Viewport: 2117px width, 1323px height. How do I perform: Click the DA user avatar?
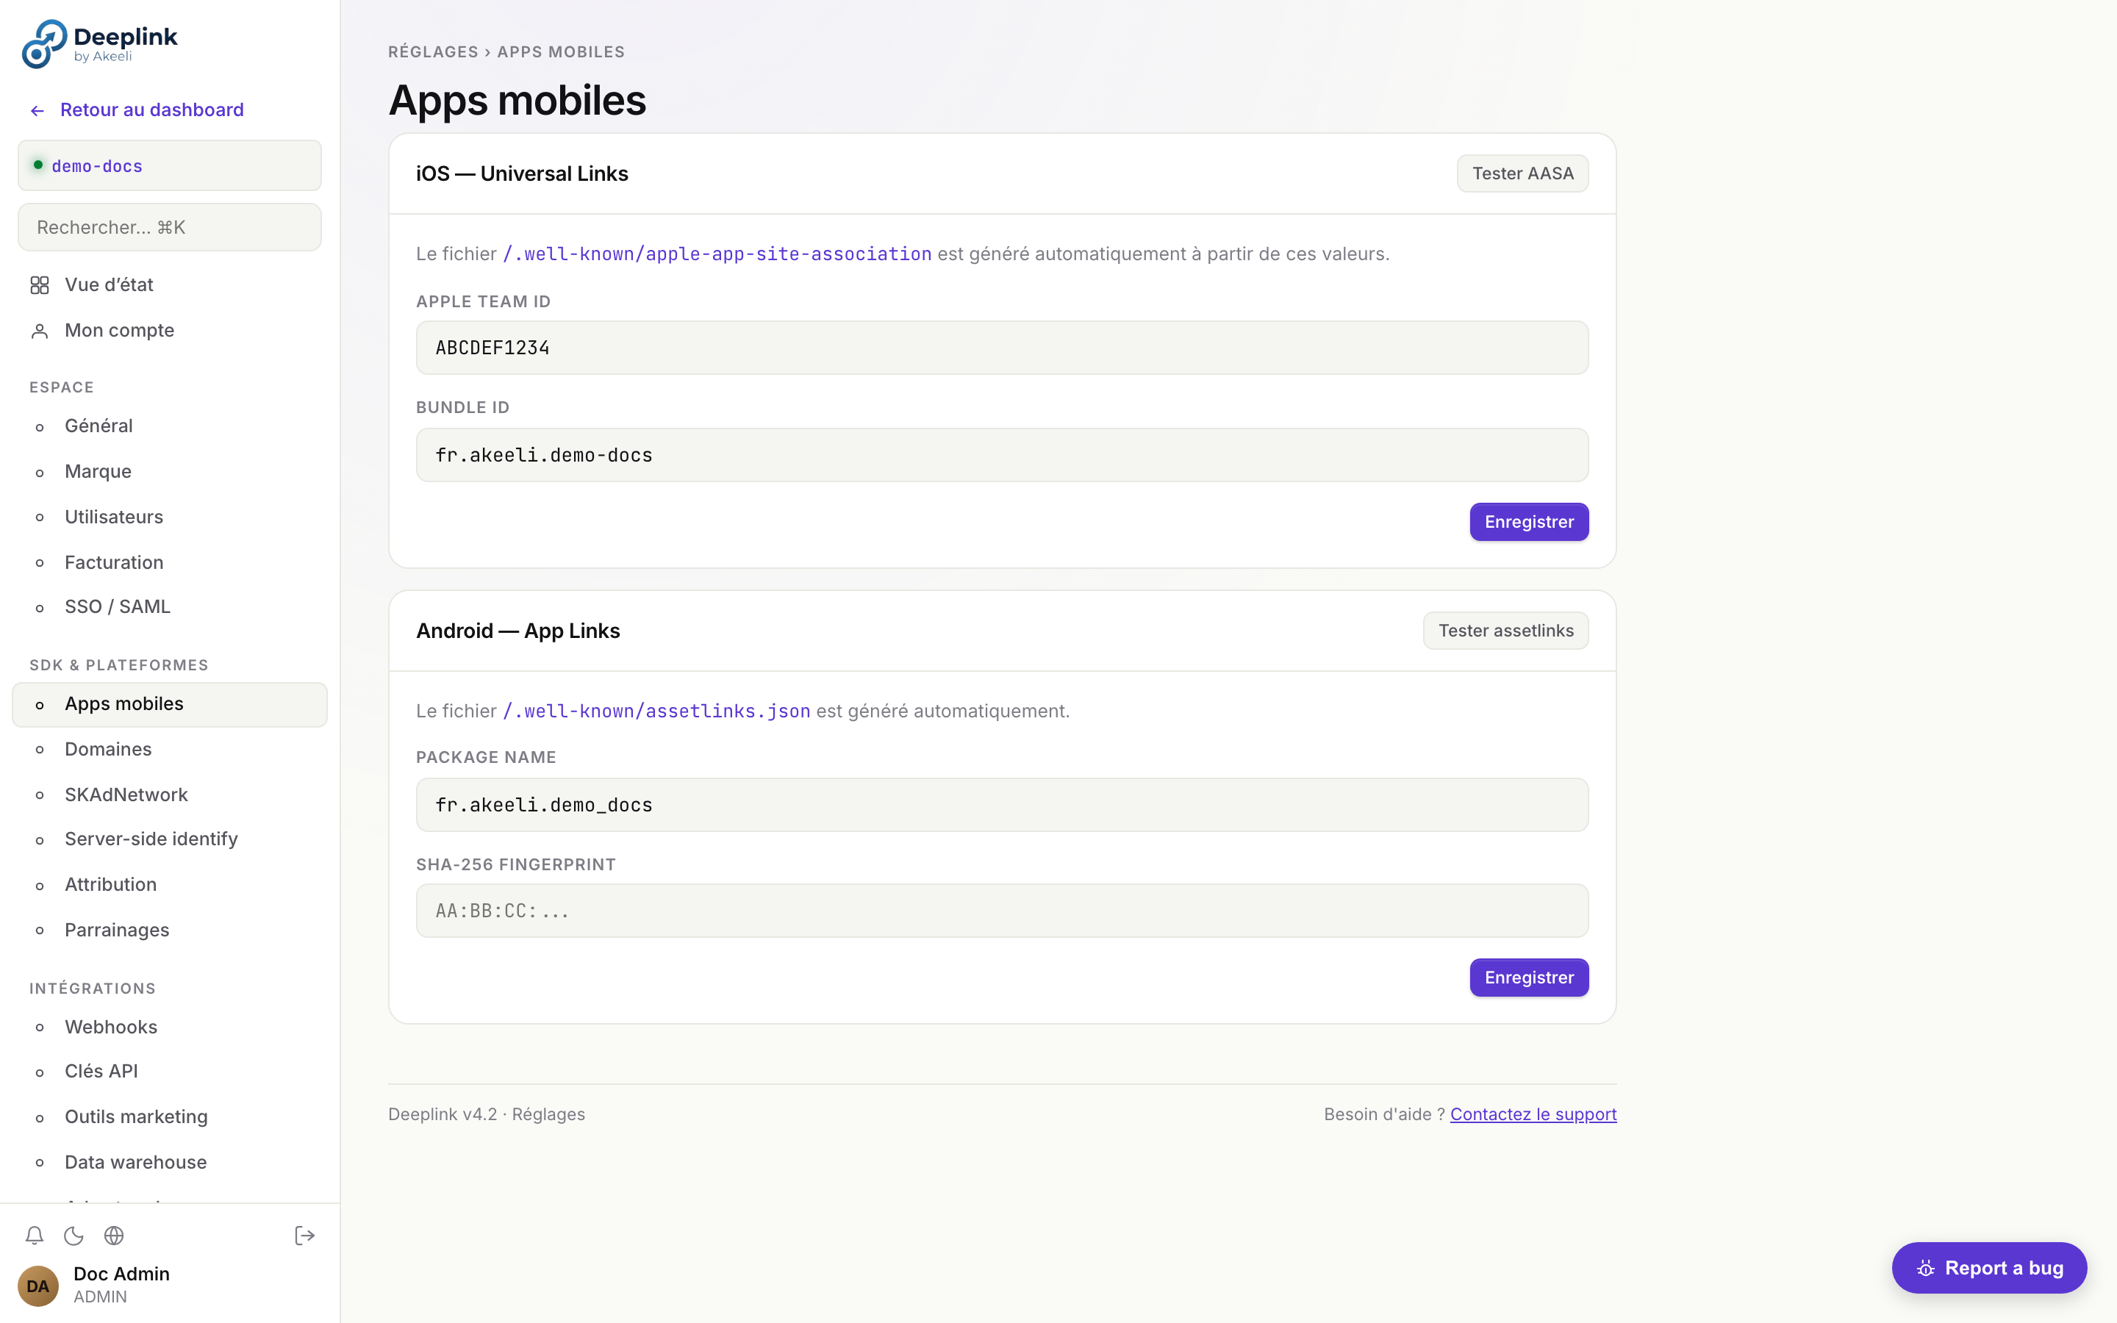37,1286
